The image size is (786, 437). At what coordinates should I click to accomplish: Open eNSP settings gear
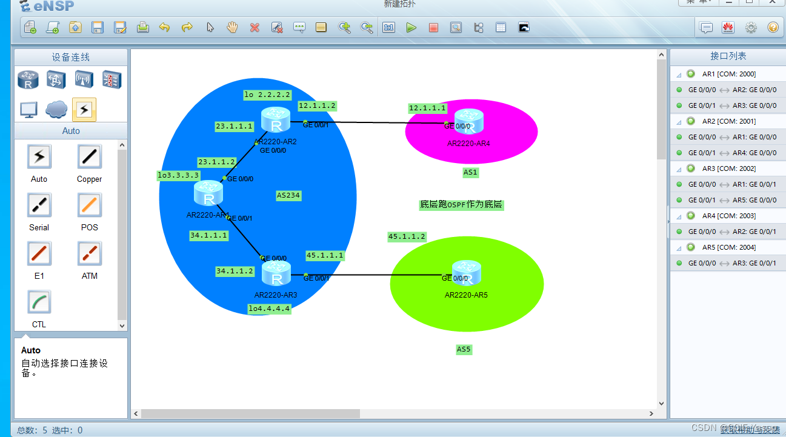751,27
